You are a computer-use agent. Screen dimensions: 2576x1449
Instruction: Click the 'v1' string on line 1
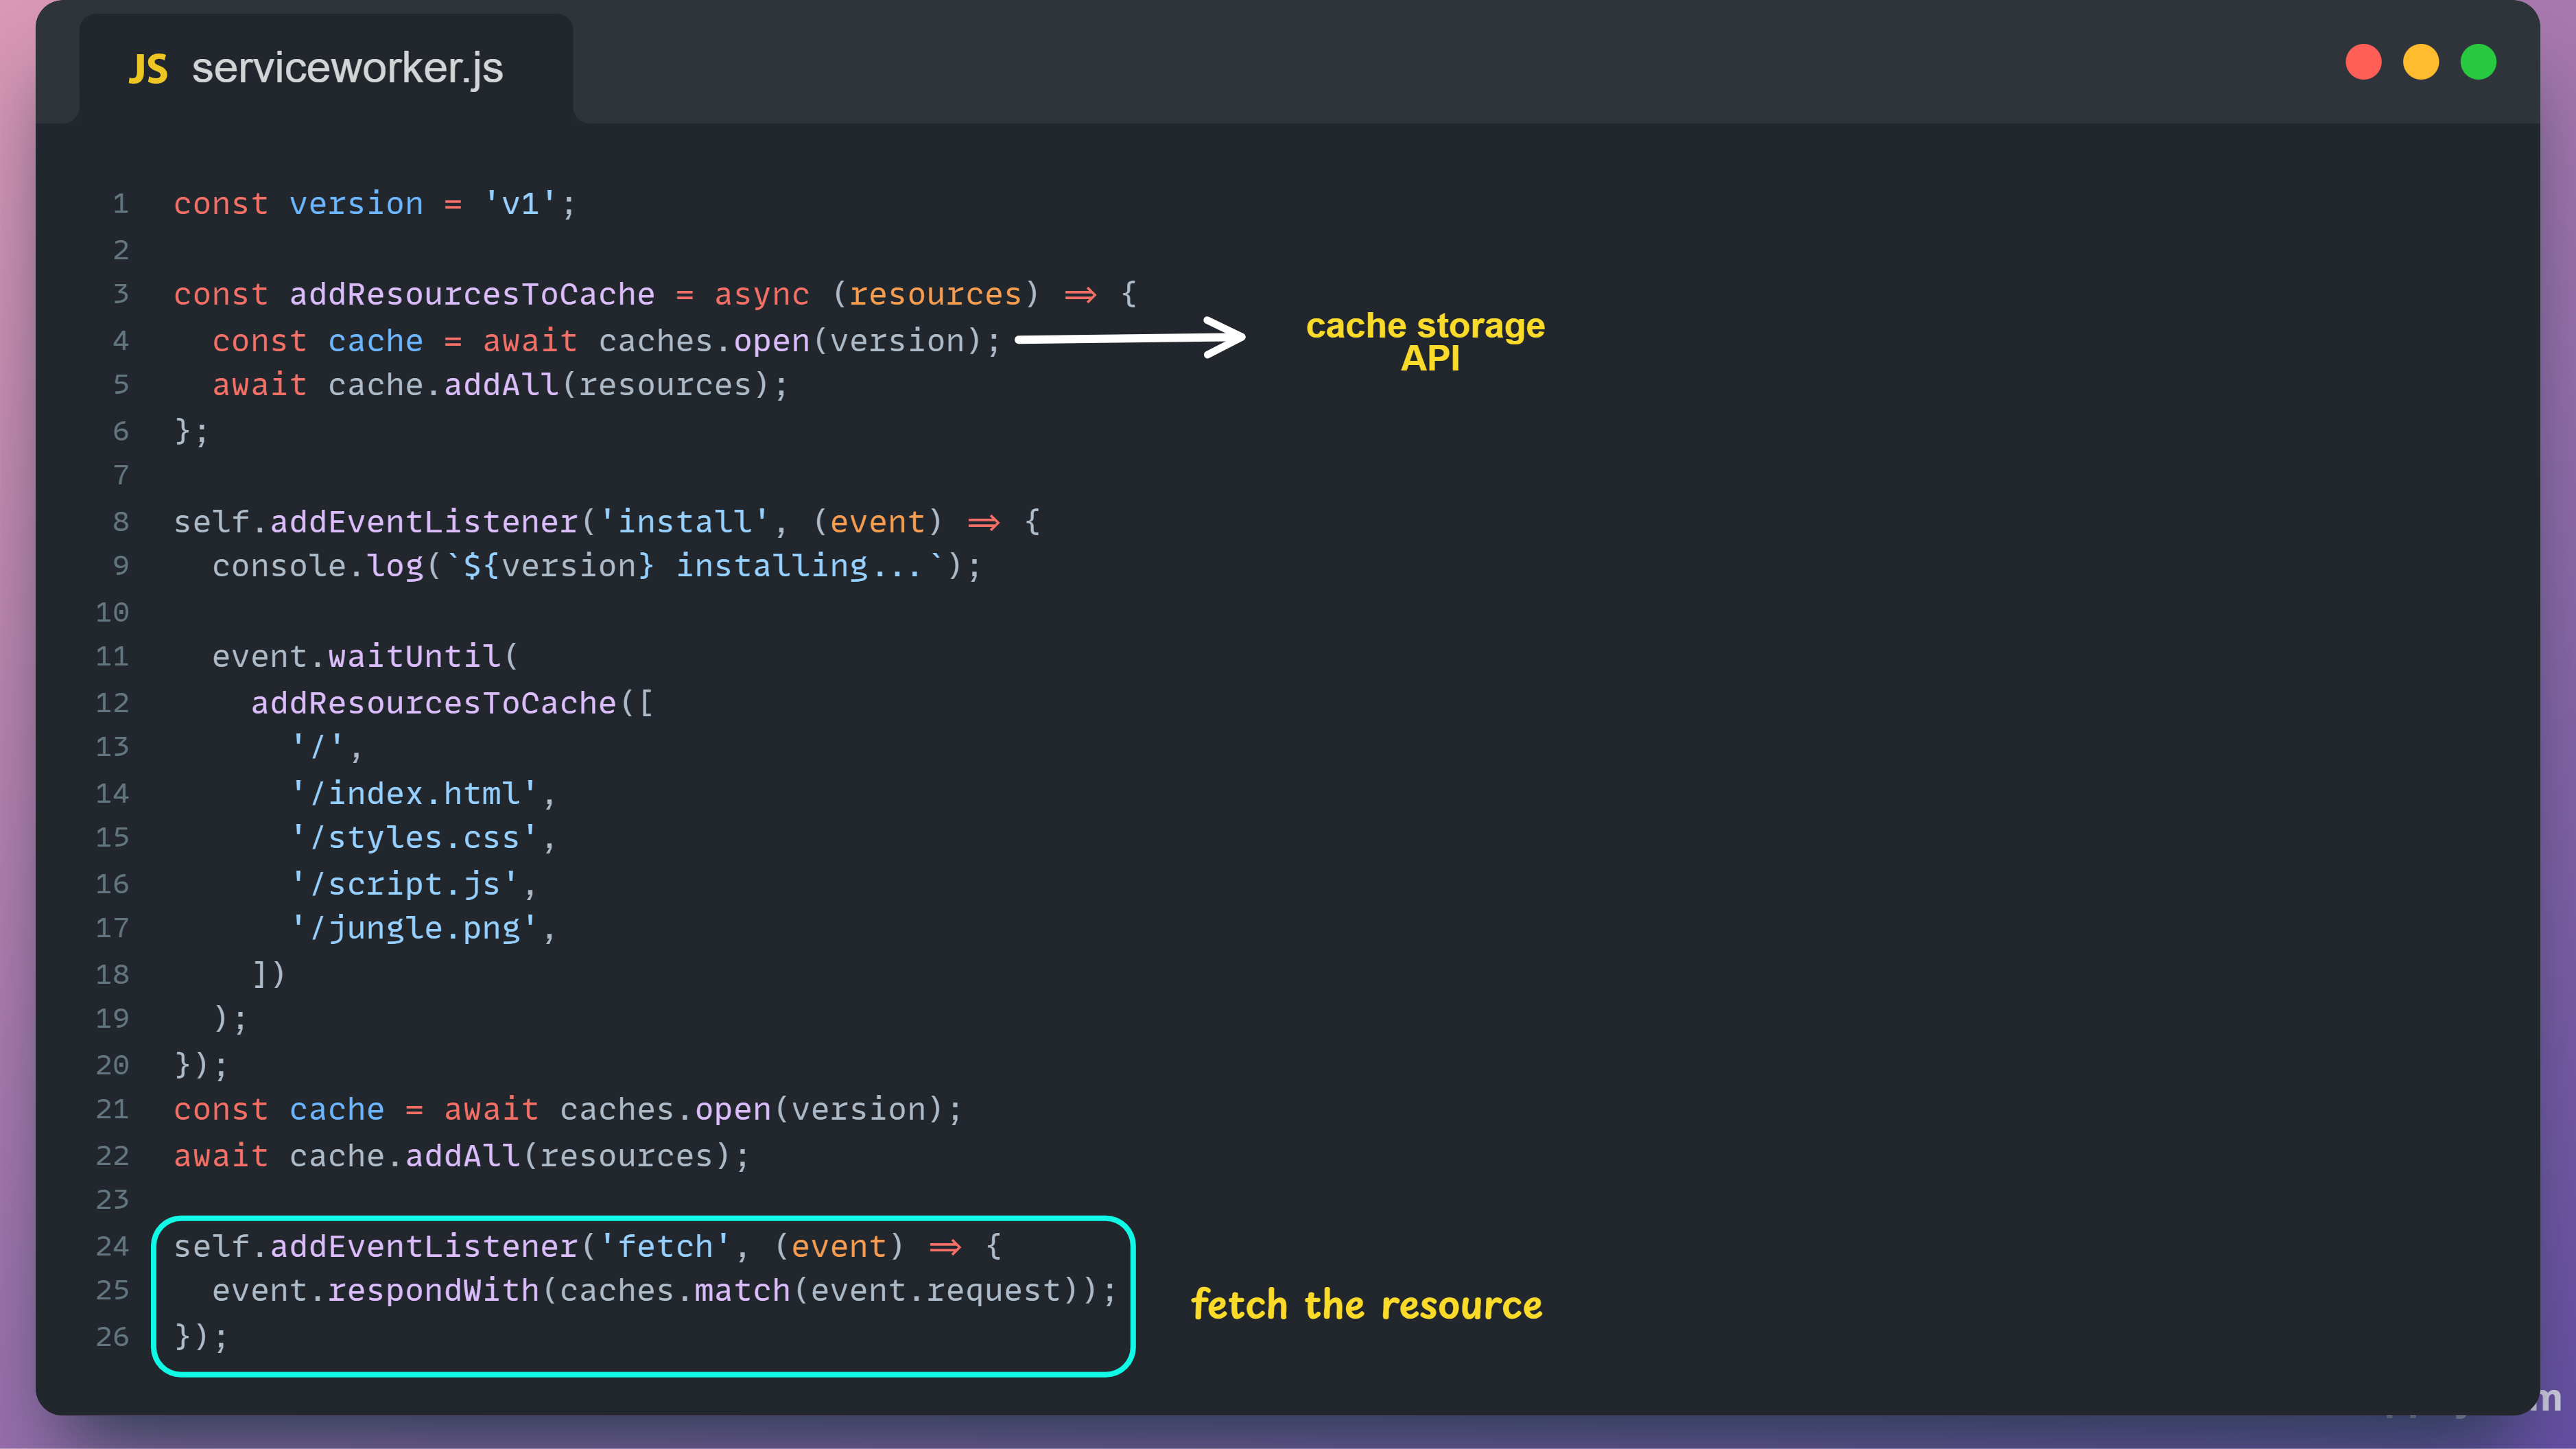point(520,204)
